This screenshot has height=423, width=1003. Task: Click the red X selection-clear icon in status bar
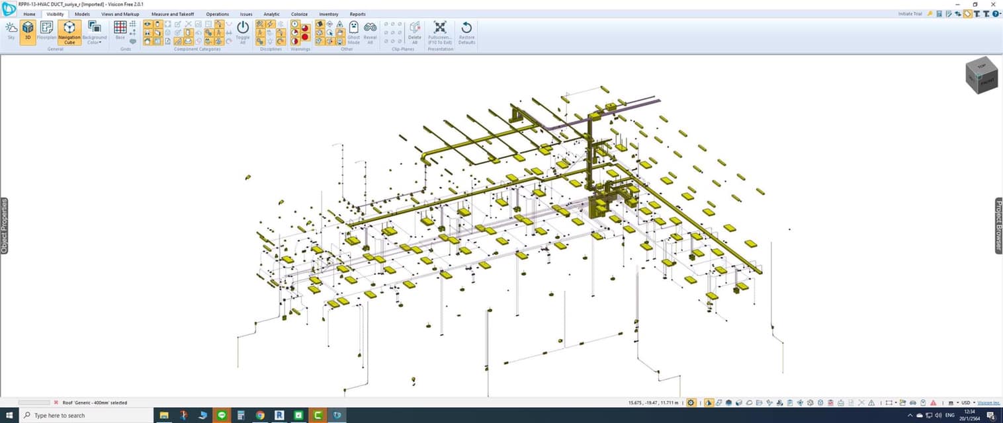[56, 403]
